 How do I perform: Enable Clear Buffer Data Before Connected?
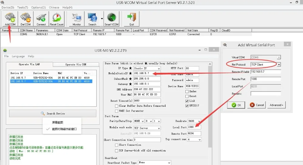coord(117,106)
